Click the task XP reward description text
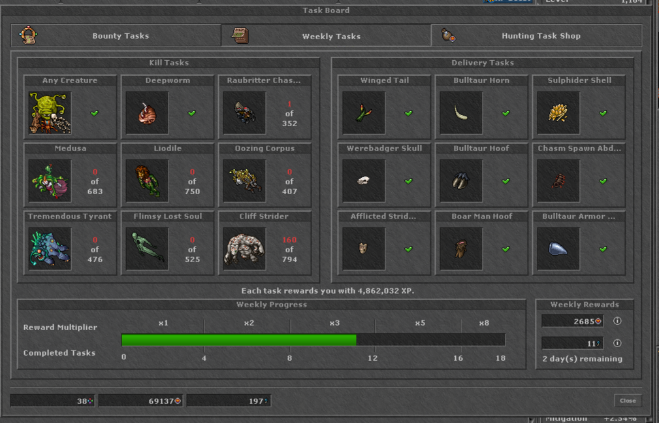The width and height of the screenshot is (659, 423). [x=327, y=291]
